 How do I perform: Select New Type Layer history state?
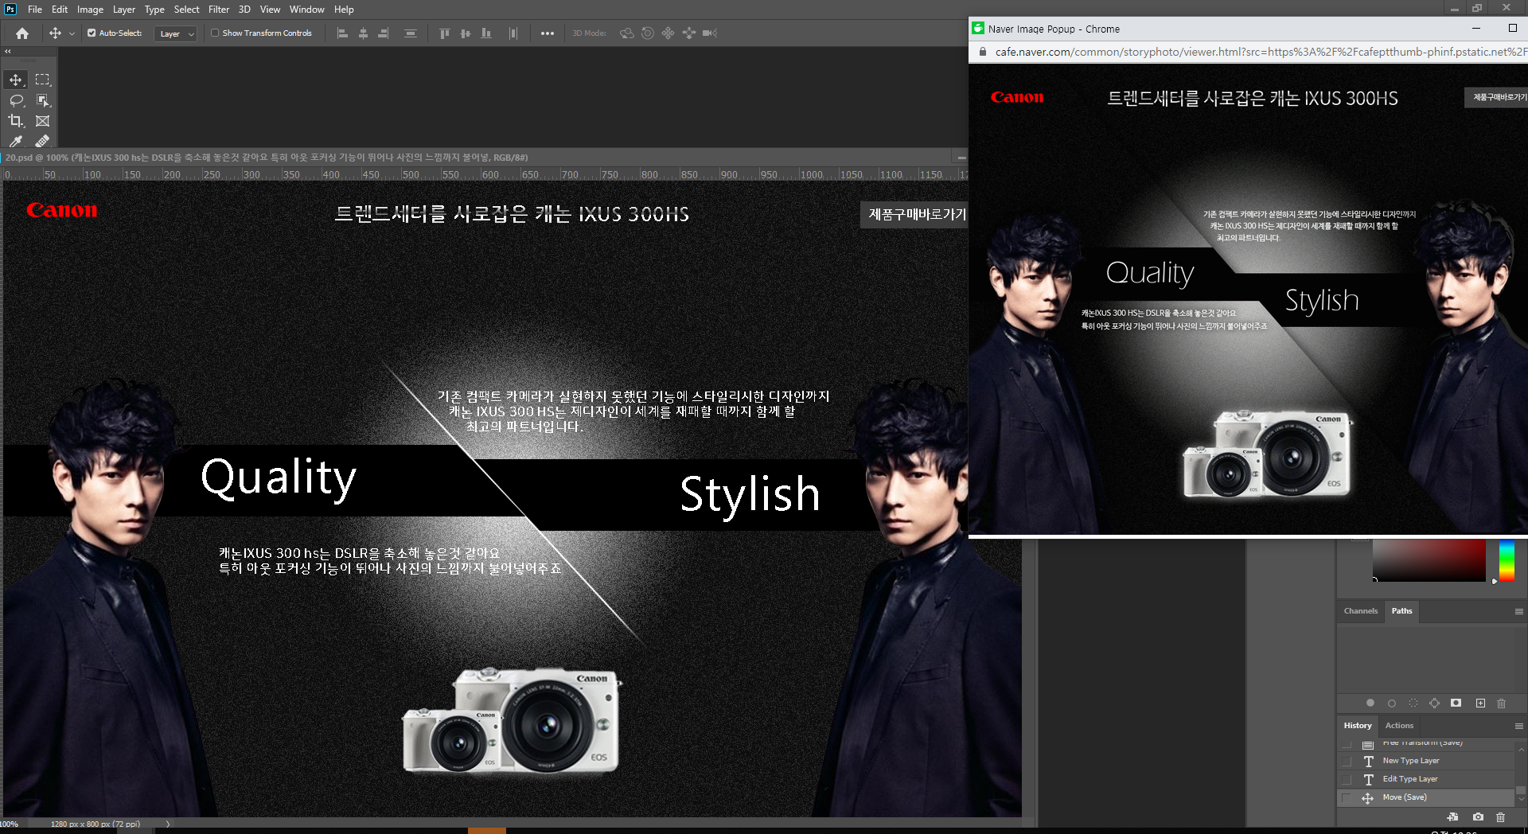1426,761
